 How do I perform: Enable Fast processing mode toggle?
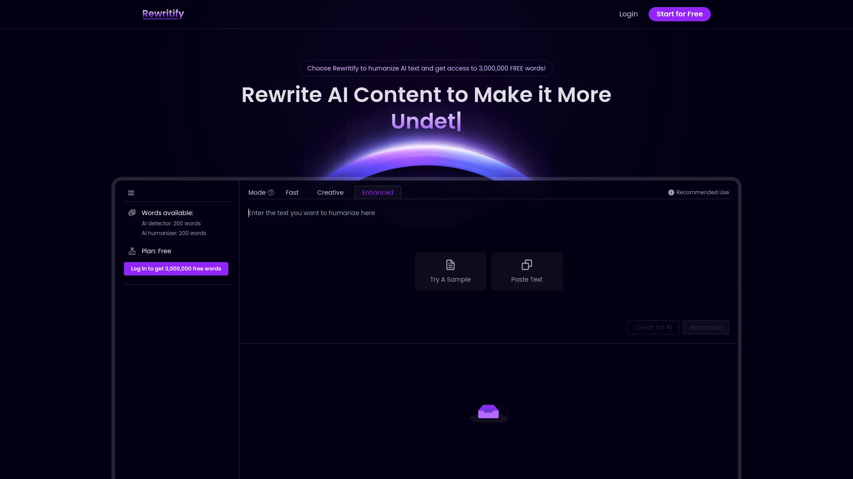pos(292,192)
